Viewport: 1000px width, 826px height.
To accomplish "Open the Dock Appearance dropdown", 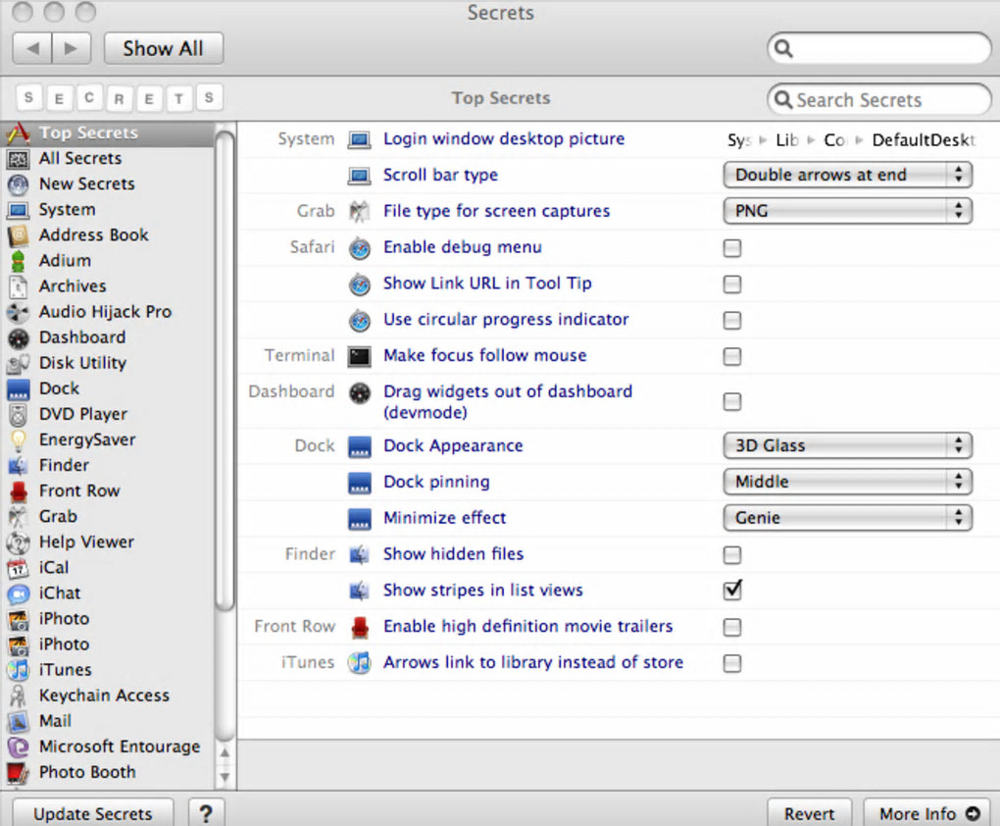I will tap(847, 446).
